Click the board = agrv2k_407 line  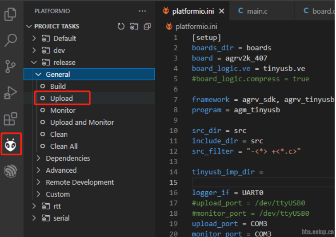click(x=229, y=58)
